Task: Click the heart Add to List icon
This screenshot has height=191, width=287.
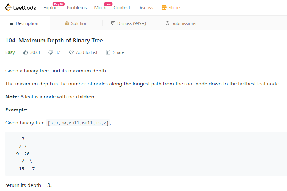Action: (71, 52)
